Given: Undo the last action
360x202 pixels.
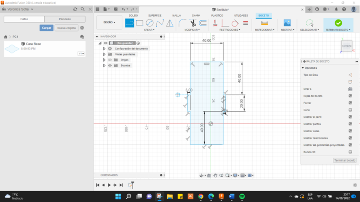Looking at the screenshot, I should (x=124, y=9).
